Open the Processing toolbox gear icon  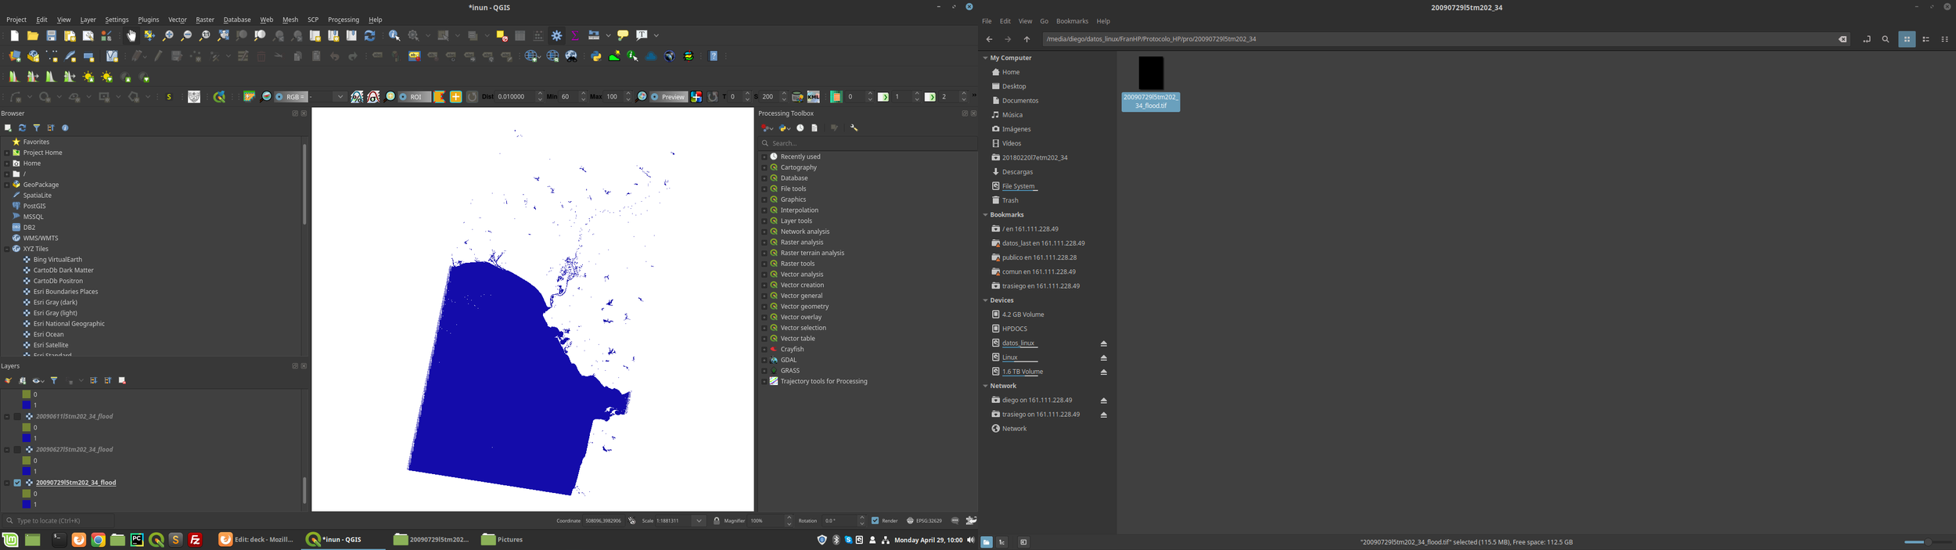[557, 35]
